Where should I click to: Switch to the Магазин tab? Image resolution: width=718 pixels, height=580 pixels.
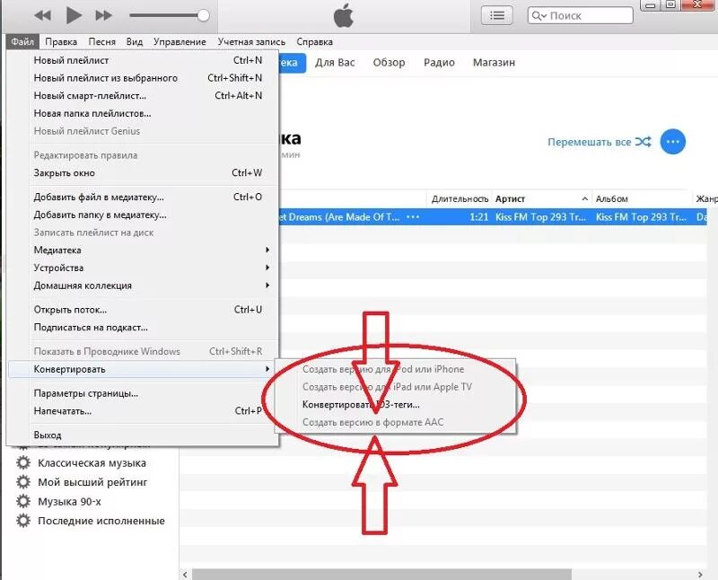point(494,62)
